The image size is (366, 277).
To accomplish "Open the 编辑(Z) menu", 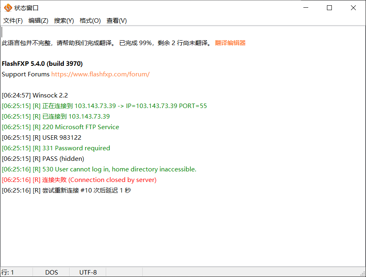I will (x=38, y=21).
